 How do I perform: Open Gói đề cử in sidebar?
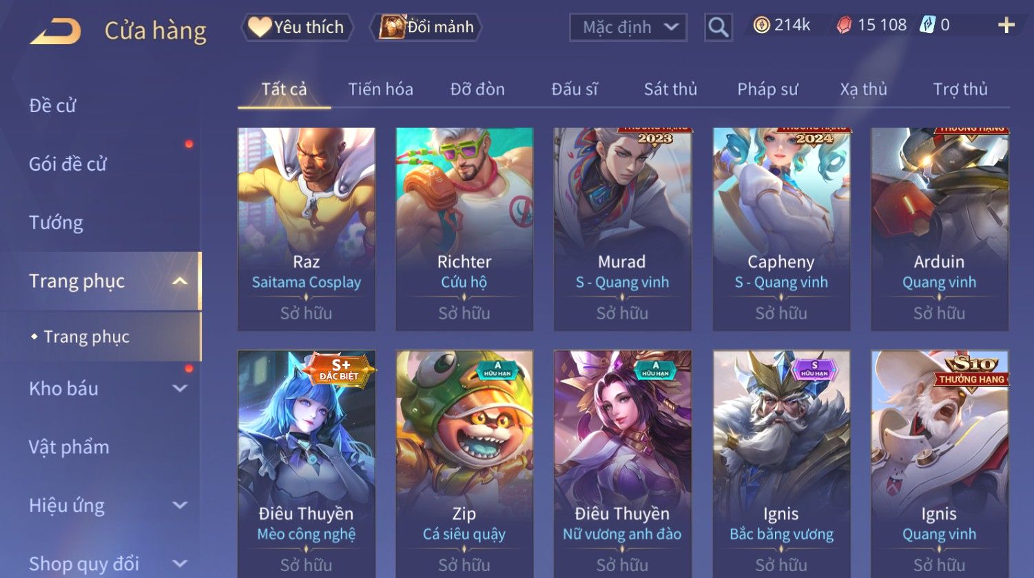click(x=68, y=164)
